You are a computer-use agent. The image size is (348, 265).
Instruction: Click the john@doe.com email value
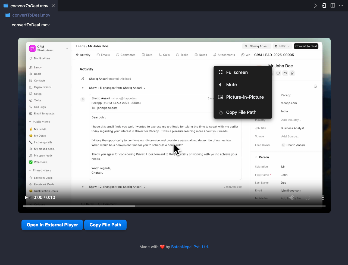[x=291, y=191]
